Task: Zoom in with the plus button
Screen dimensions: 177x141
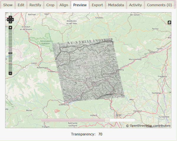Action: [10, 28]
